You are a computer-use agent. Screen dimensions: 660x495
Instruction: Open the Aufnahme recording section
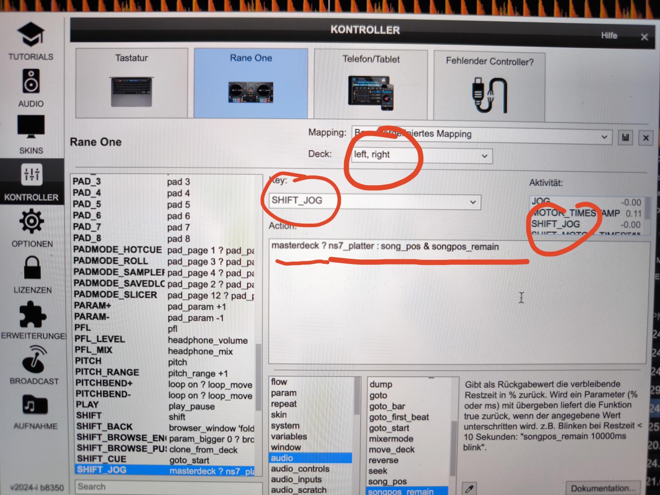35,411
